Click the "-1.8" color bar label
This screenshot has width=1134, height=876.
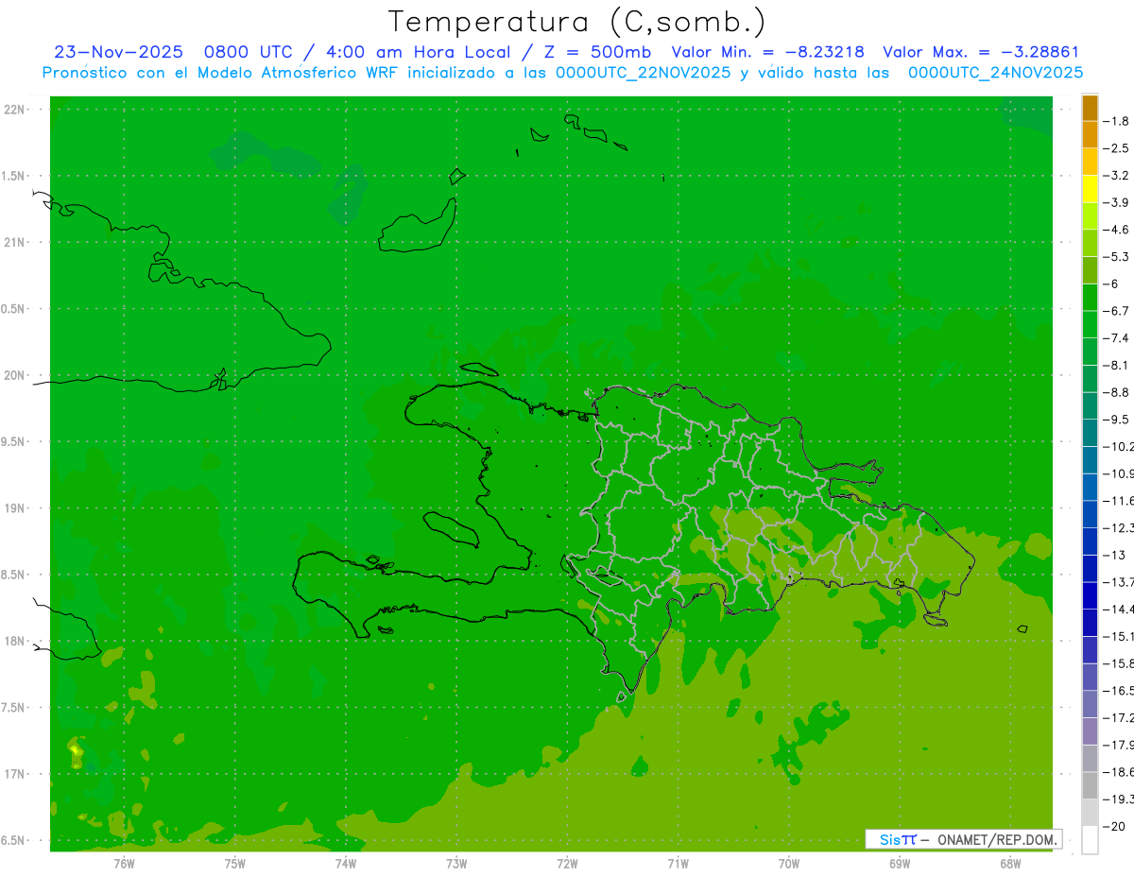tap(1116, 121)
